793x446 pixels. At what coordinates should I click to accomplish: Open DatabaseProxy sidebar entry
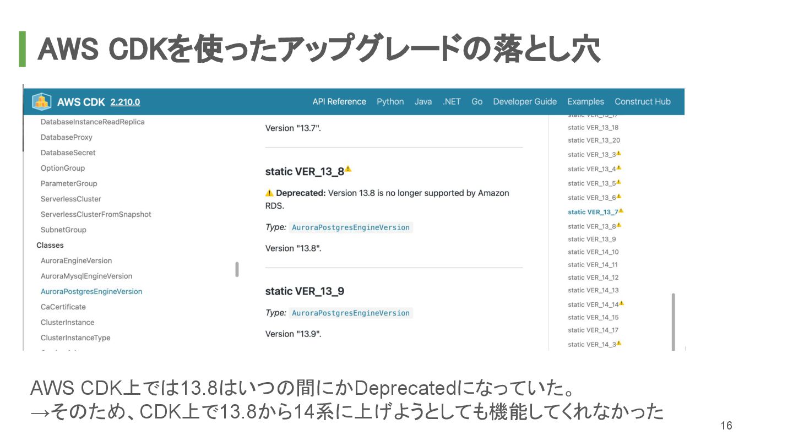point(67,137)
